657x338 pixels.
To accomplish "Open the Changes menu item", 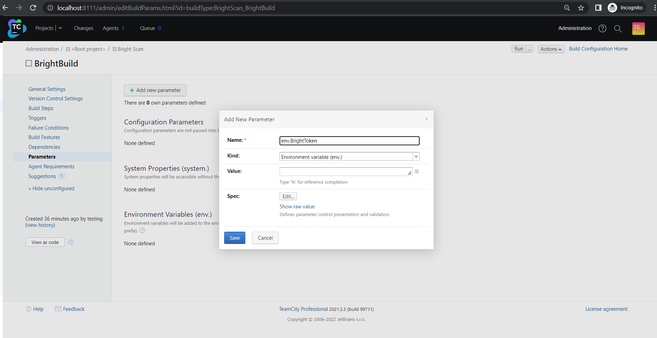I will coord(84,28).
